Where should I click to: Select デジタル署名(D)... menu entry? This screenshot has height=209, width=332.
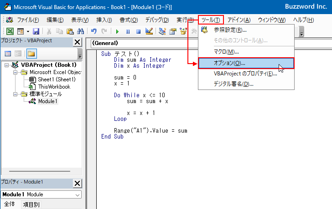(x=246, y=84)
